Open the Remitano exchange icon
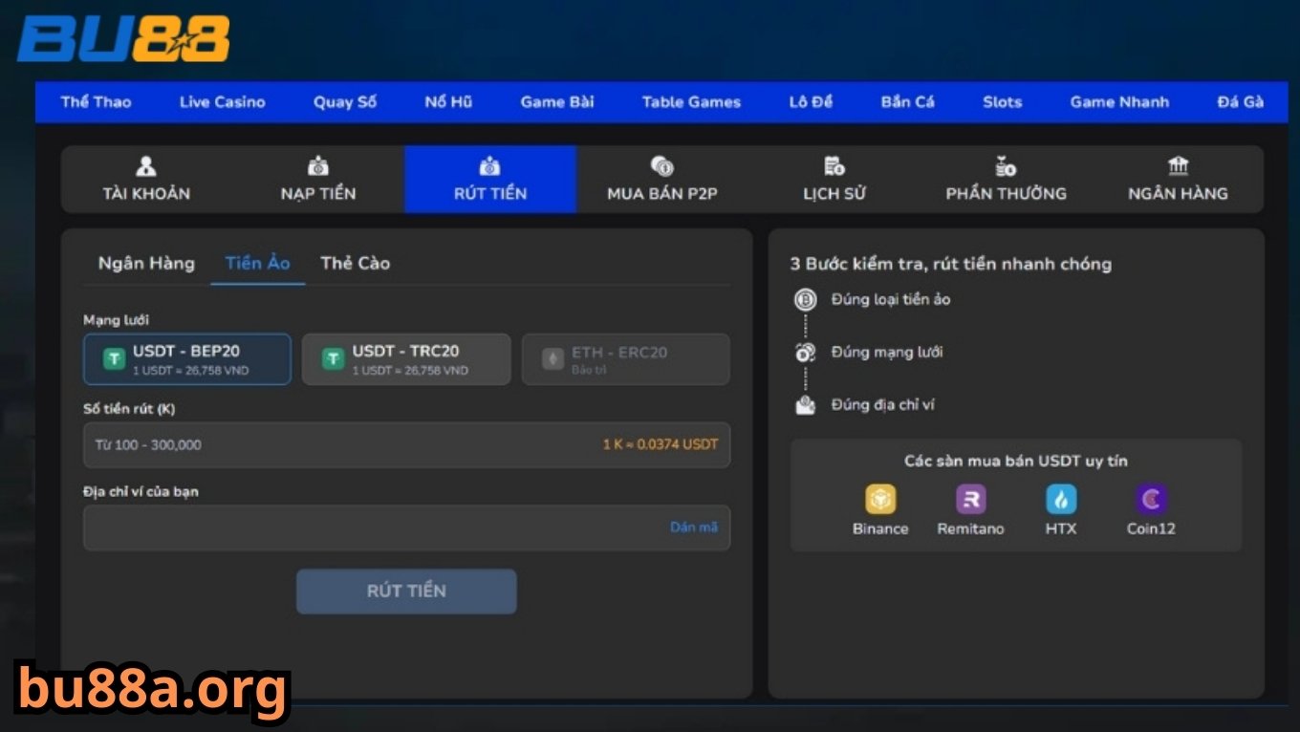The width and height of the screenshot is (1300, 732). coord(970,500)
